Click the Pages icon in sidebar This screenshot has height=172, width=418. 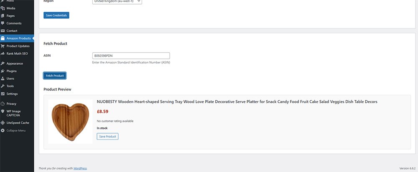3,16
